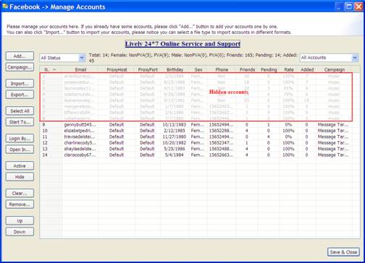
Task: Click phone cell 15652298...
Action: click(x=222, y=131)
